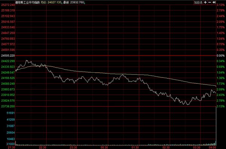
Task: Select the 02:30 time axis marker
Action: coord(166,147)
